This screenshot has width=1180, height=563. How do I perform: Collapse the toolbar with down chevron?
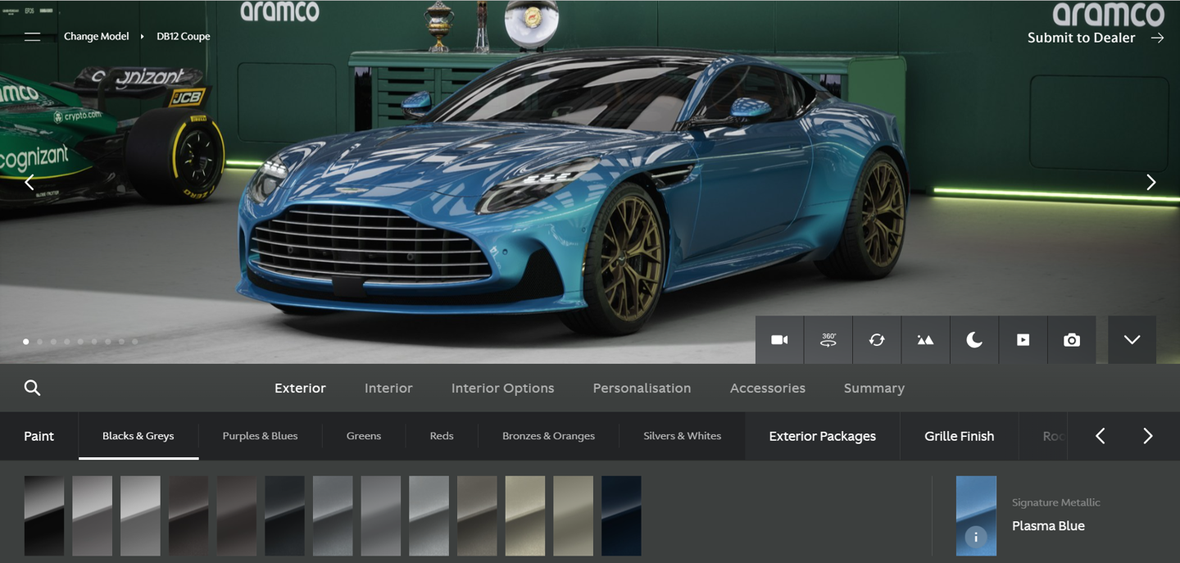(x=1132, y=340)
